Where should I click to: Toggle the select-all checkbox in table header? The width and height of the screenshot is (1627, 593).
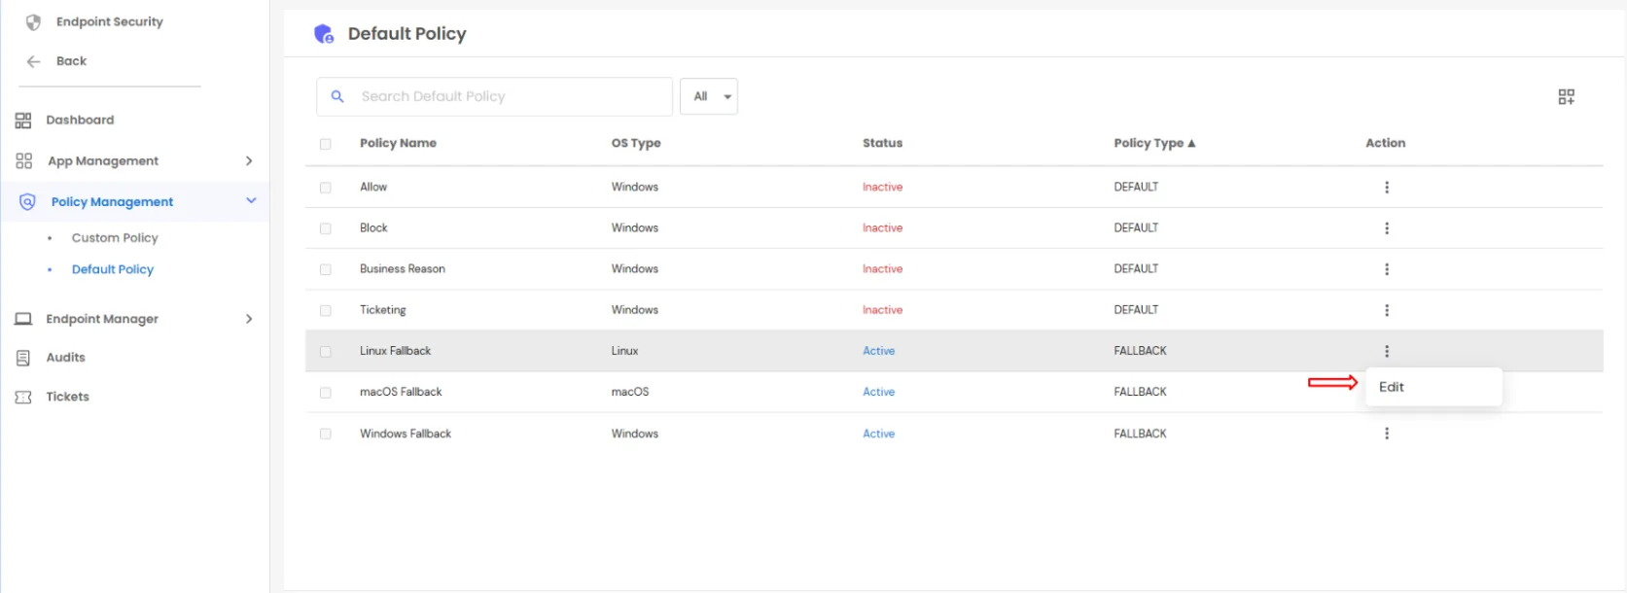[326, 144]
